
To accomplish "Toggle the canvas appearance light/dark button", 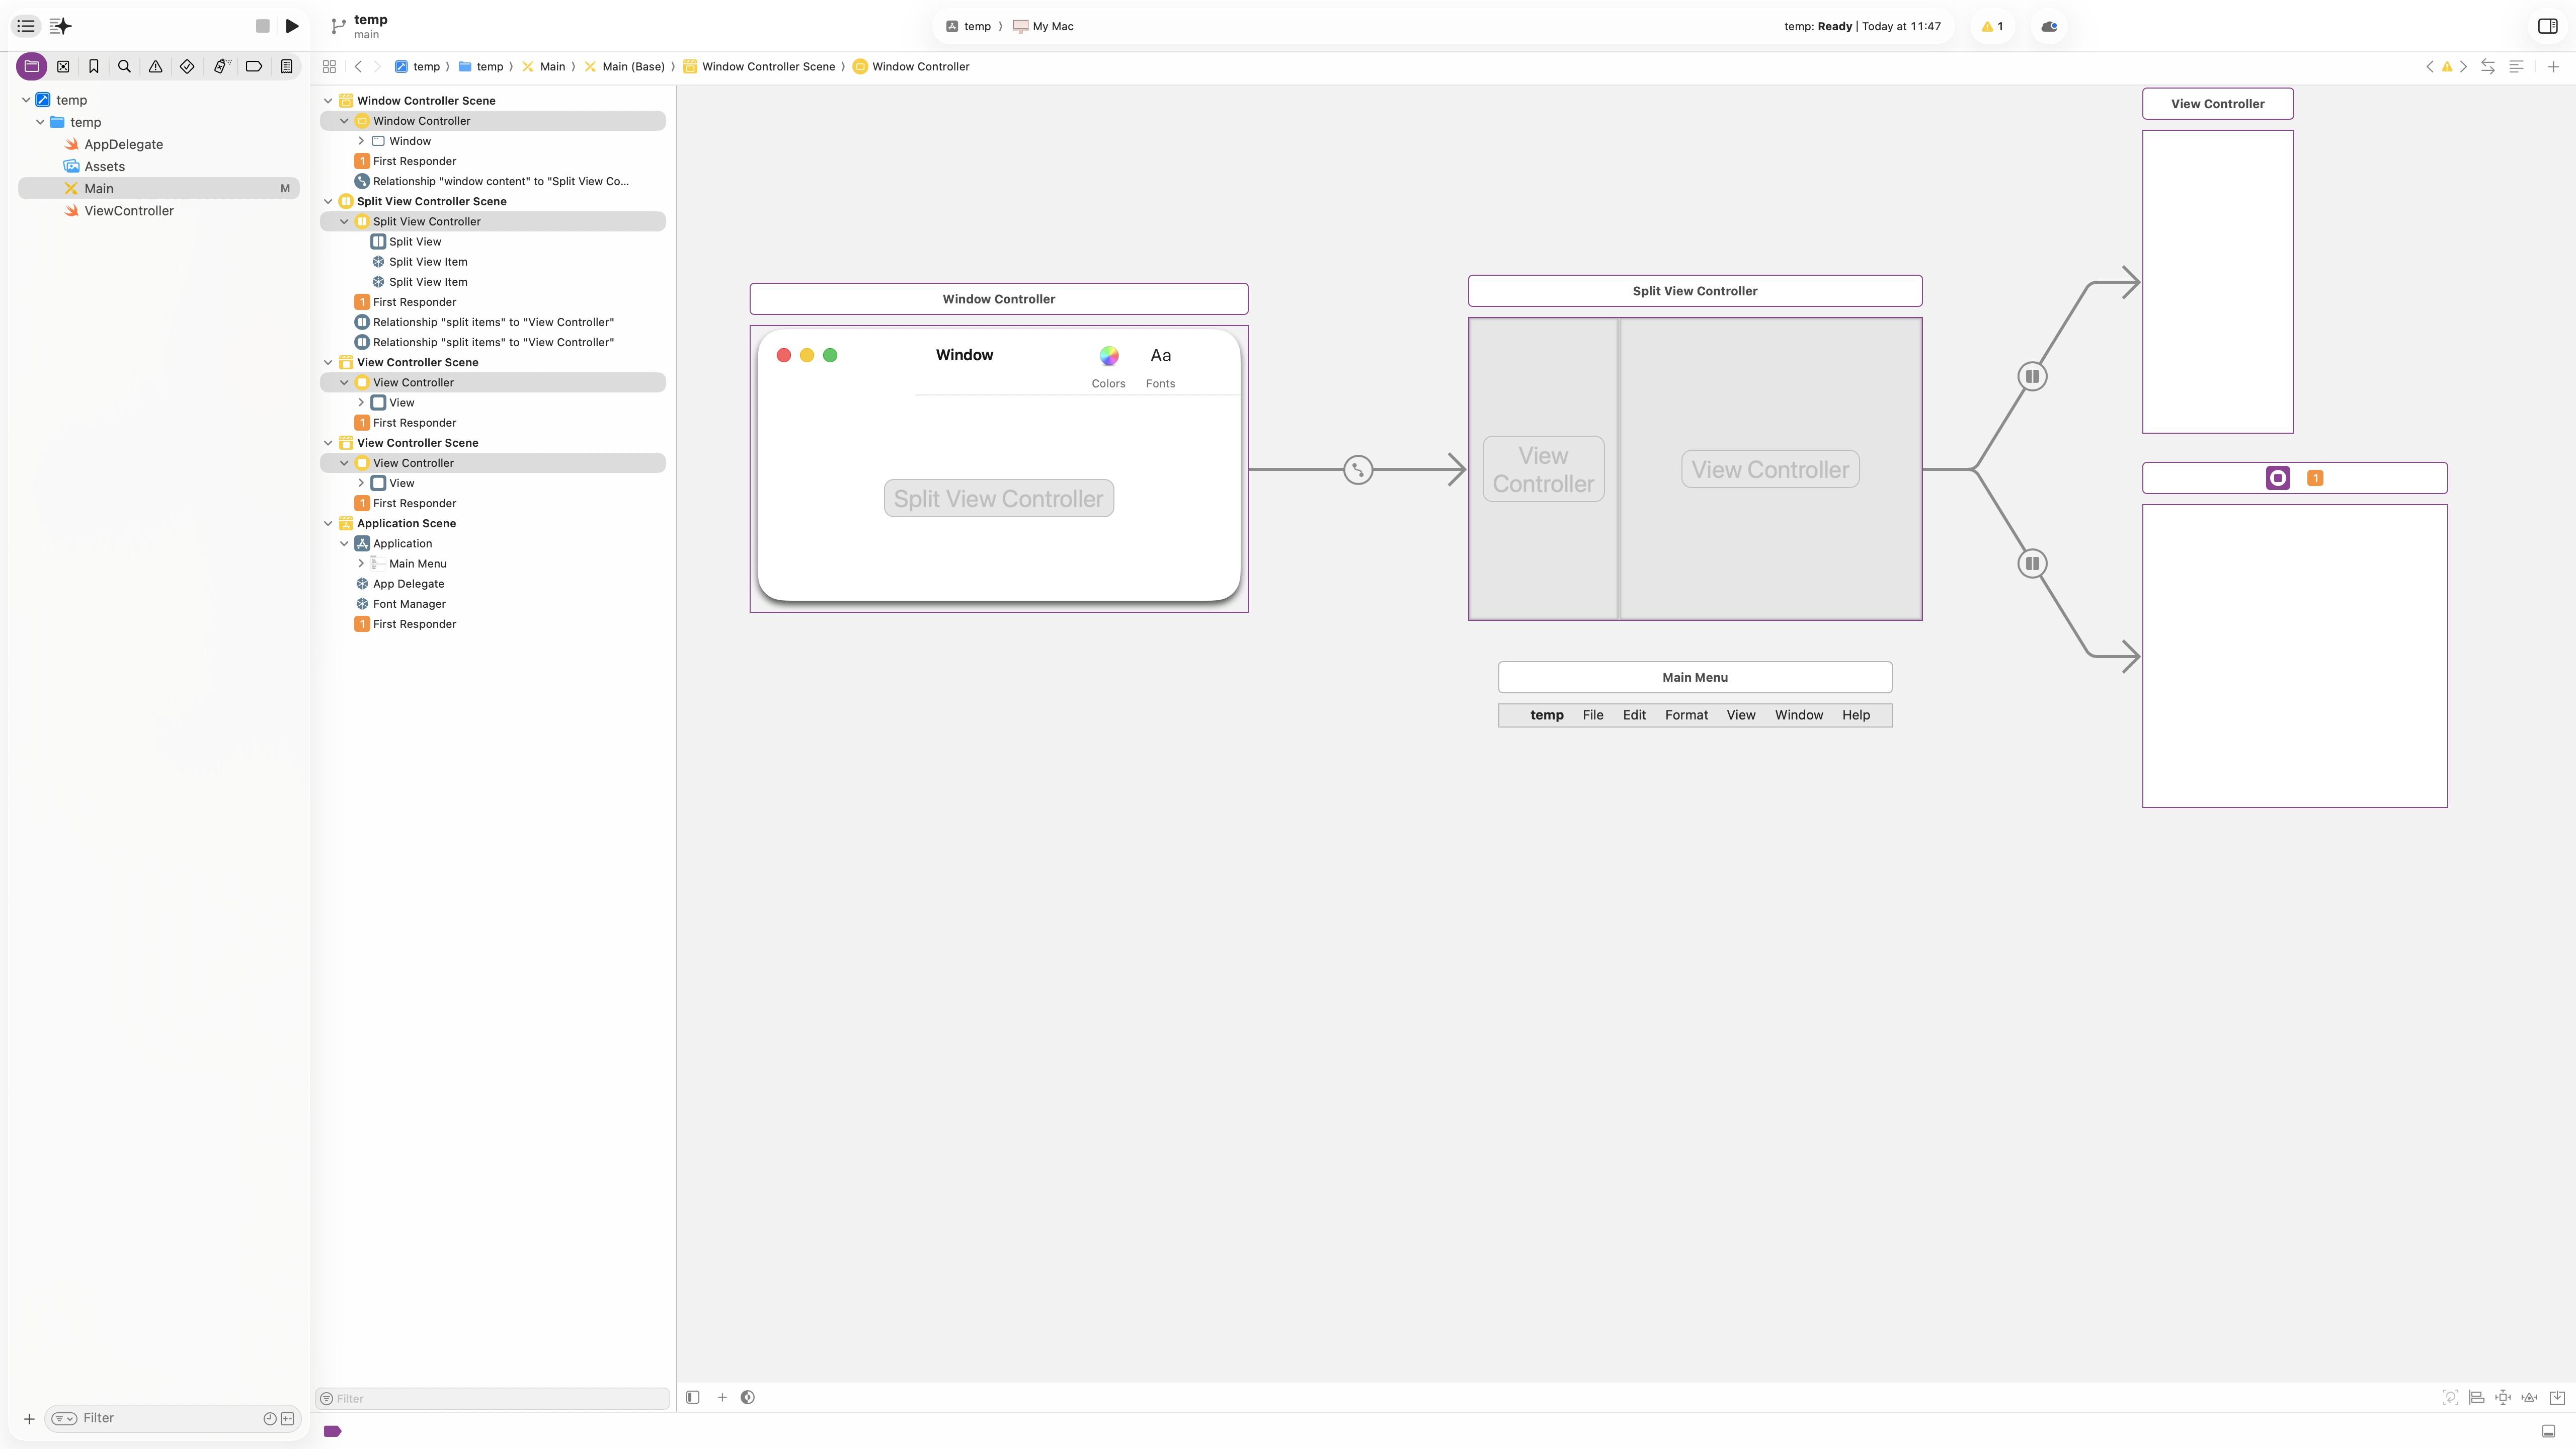I will (x=747, y=1397).
